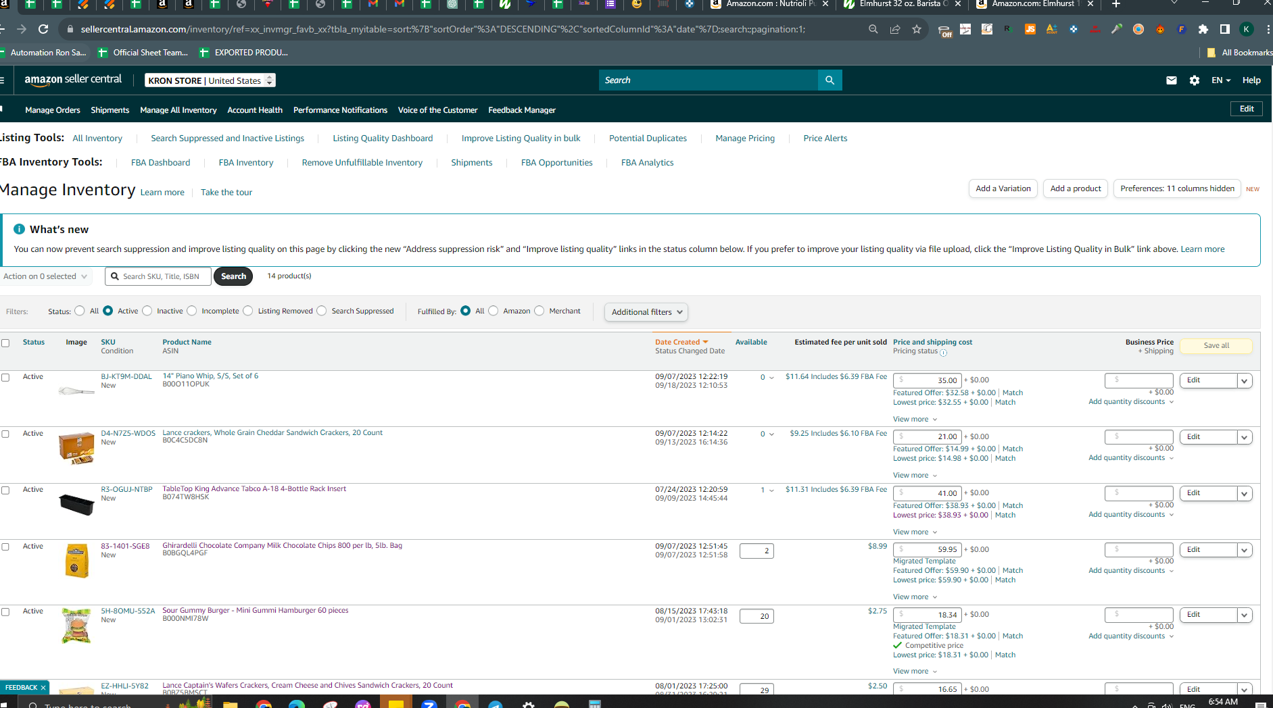Open the blue hexagon F extension
Image resolution: width=1273 pixels, height=708 pixels.
click(1182, 29)
